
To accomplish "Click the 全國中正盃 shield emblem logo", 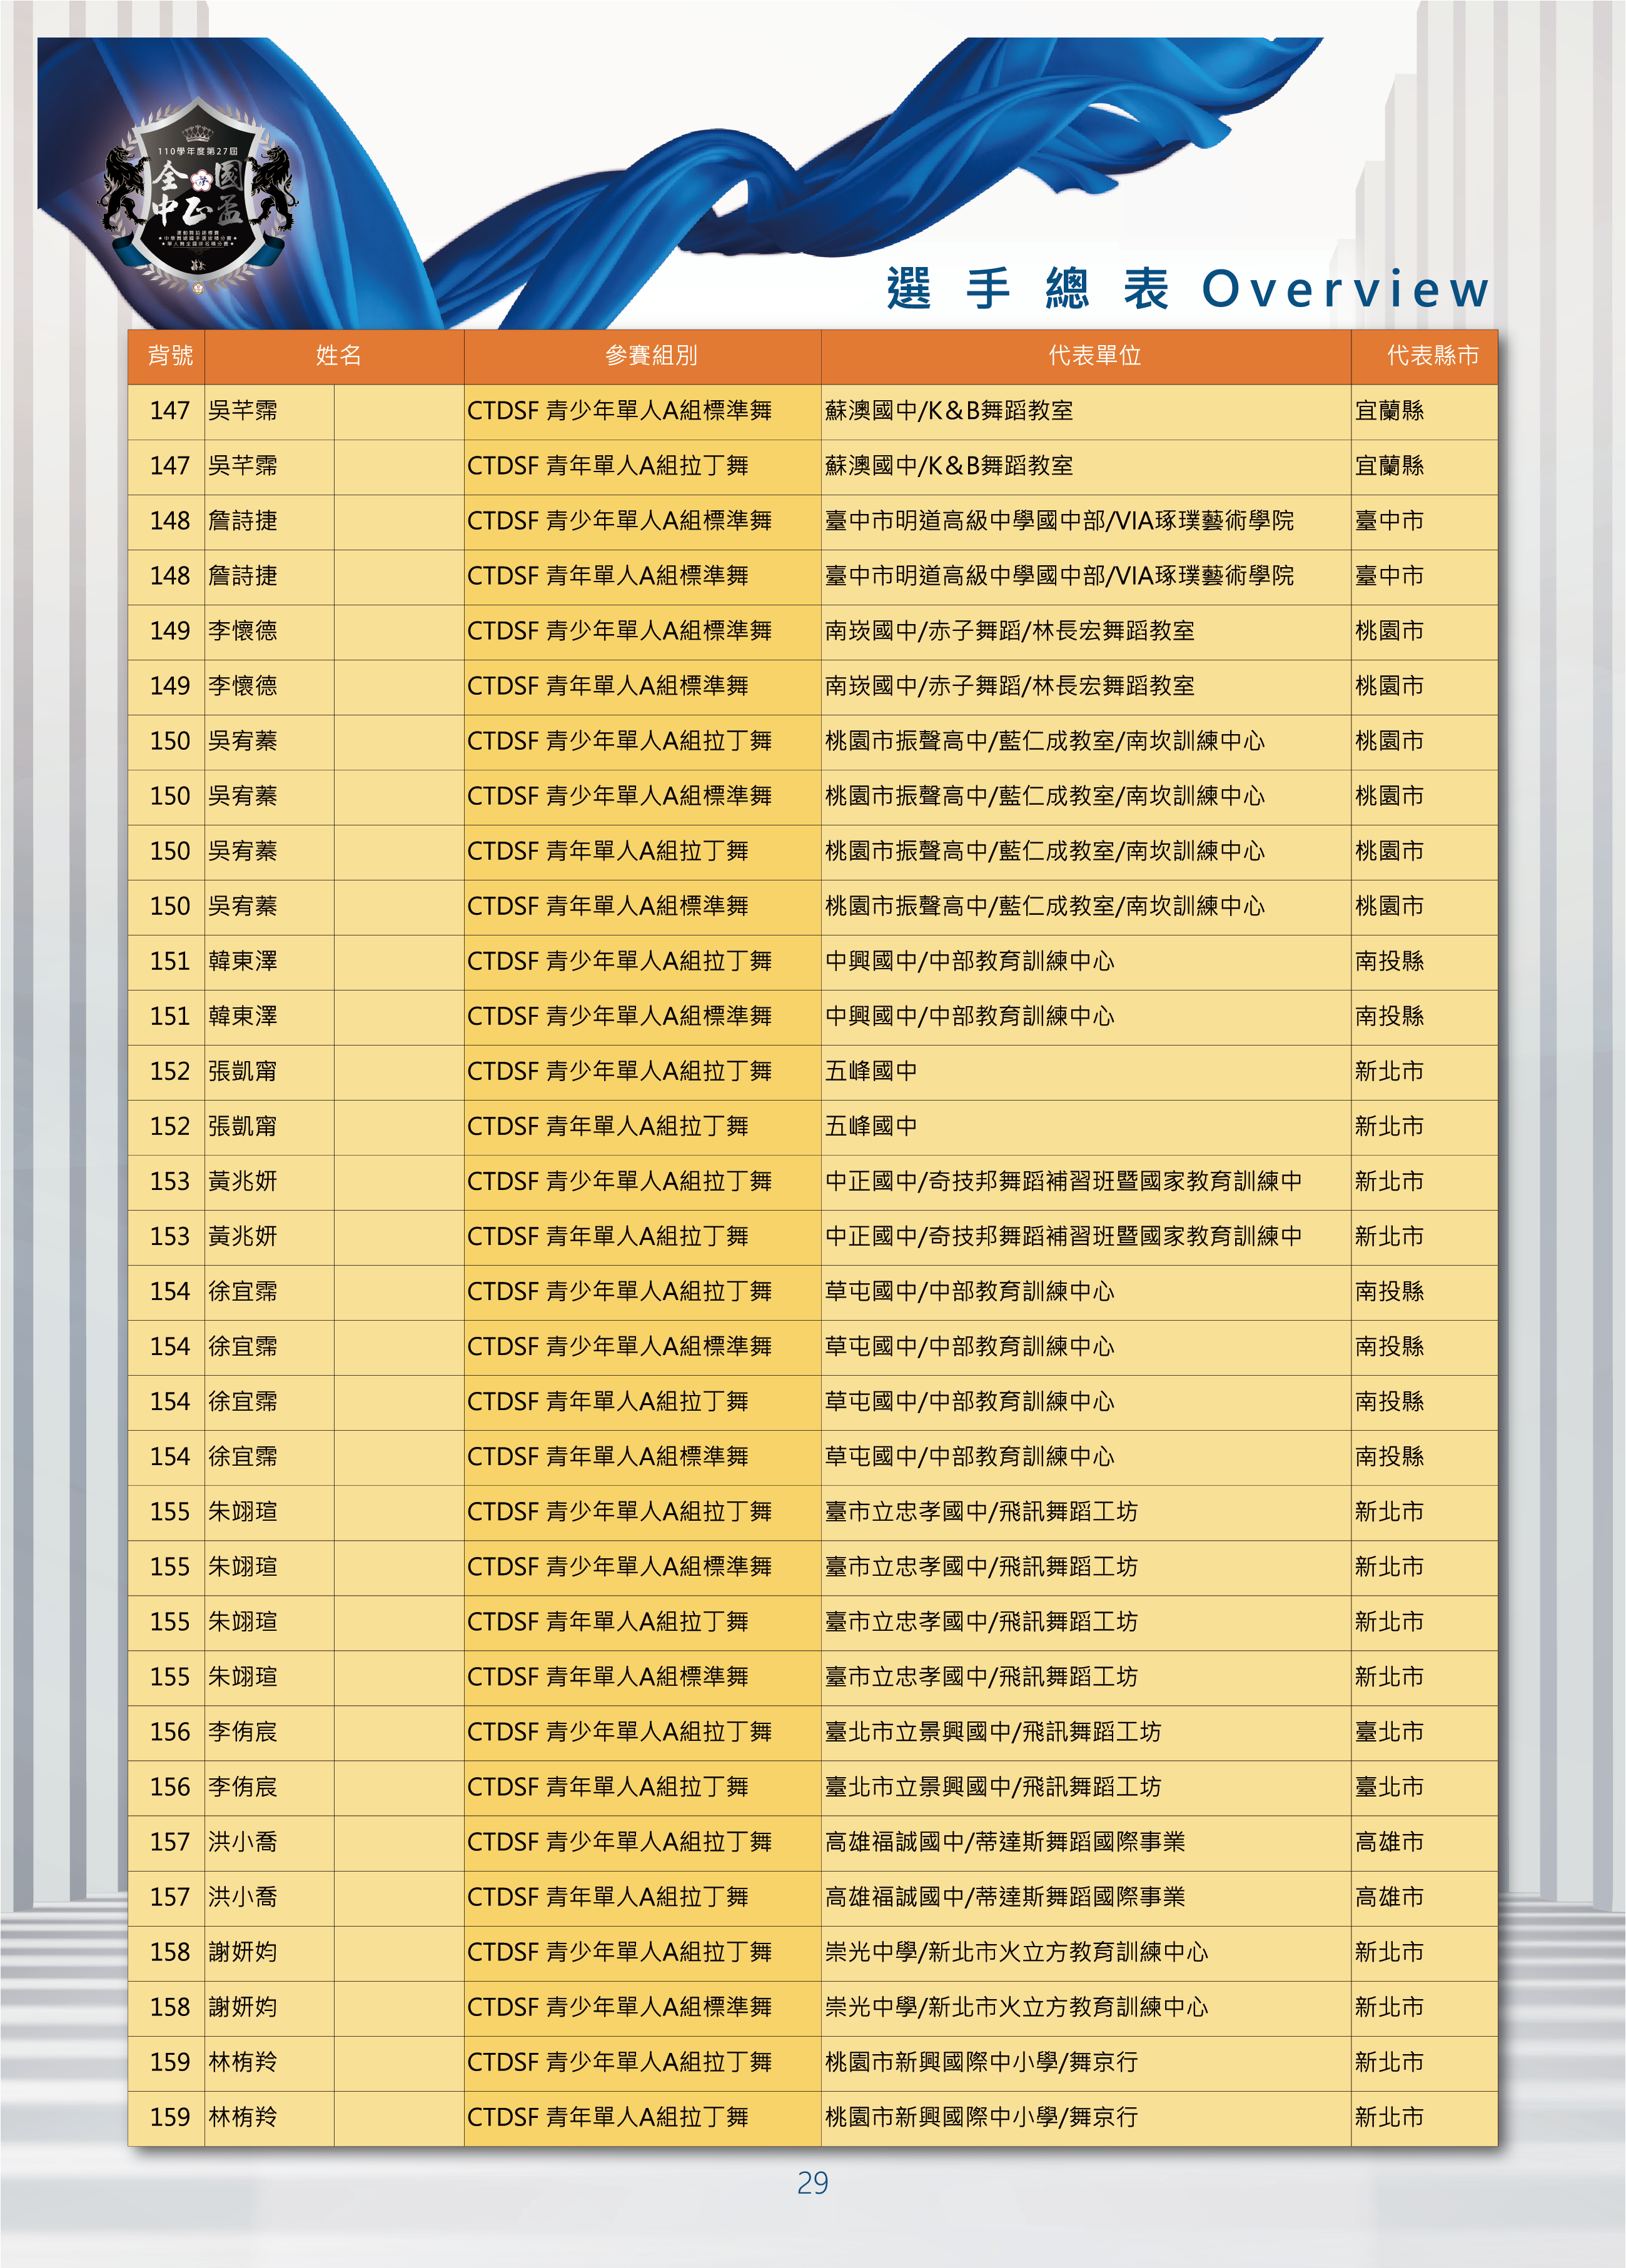I will tap(199, 196).
